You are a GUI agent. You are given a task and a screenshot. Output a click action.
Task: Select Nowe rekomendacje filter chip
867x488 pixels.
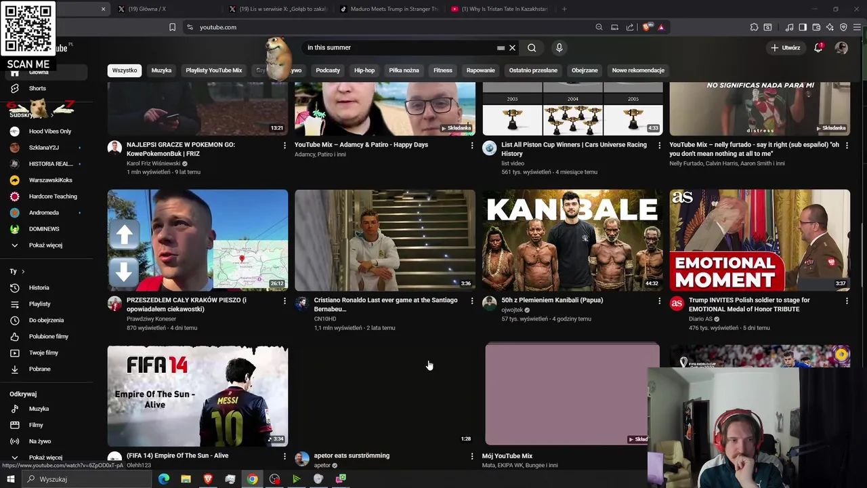coord(638,70)
